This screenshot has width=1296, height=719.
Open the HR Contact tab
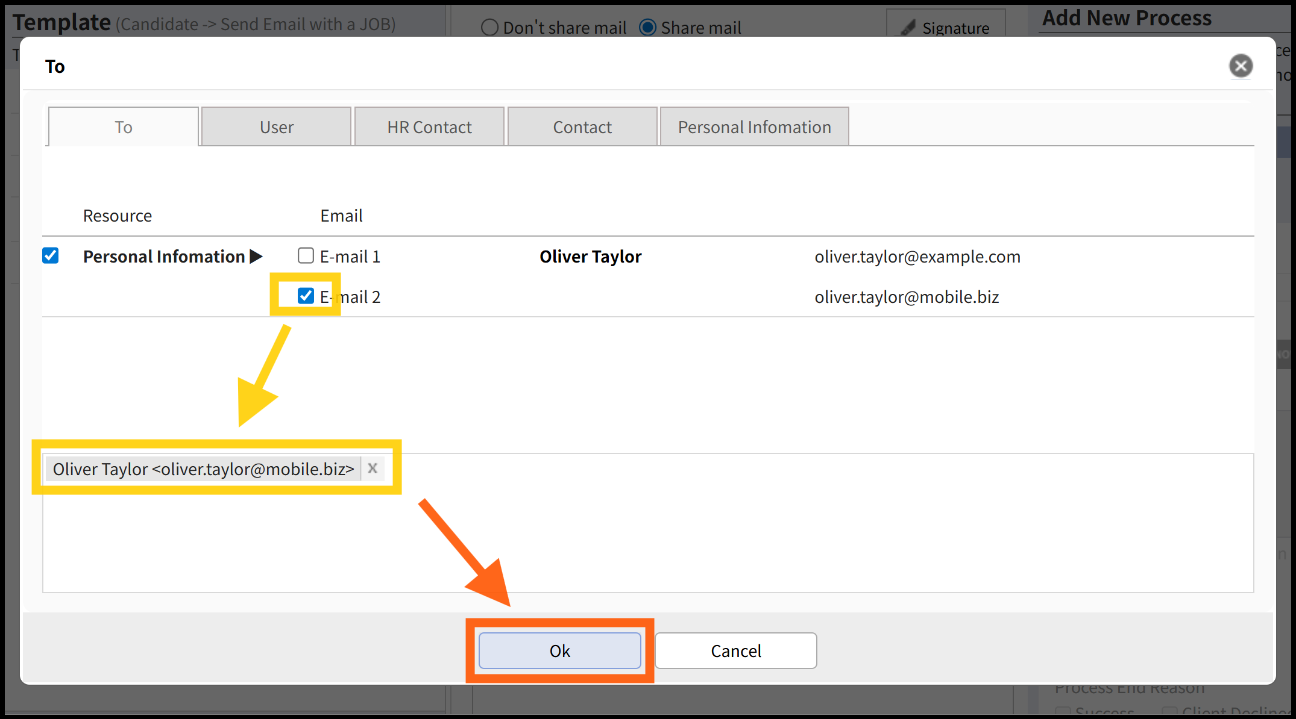(429, 127)
